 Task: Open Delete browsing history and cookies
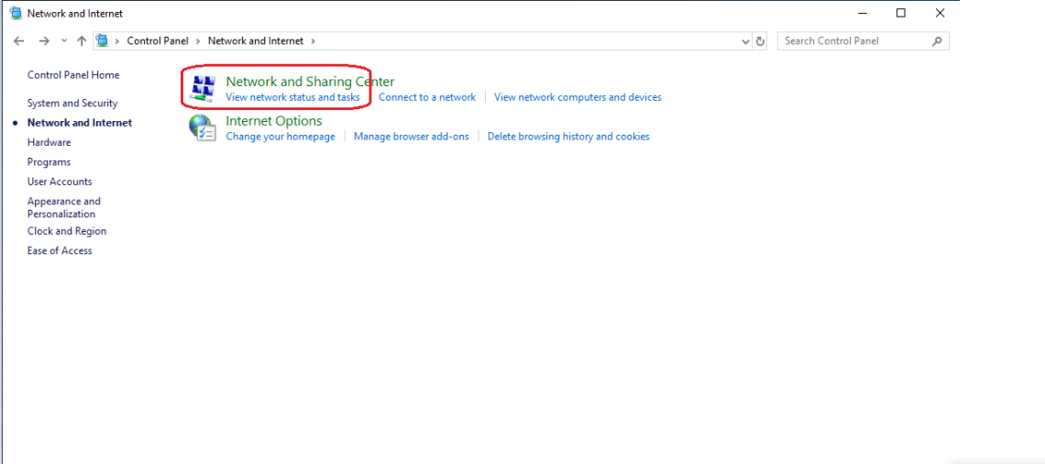568,137
